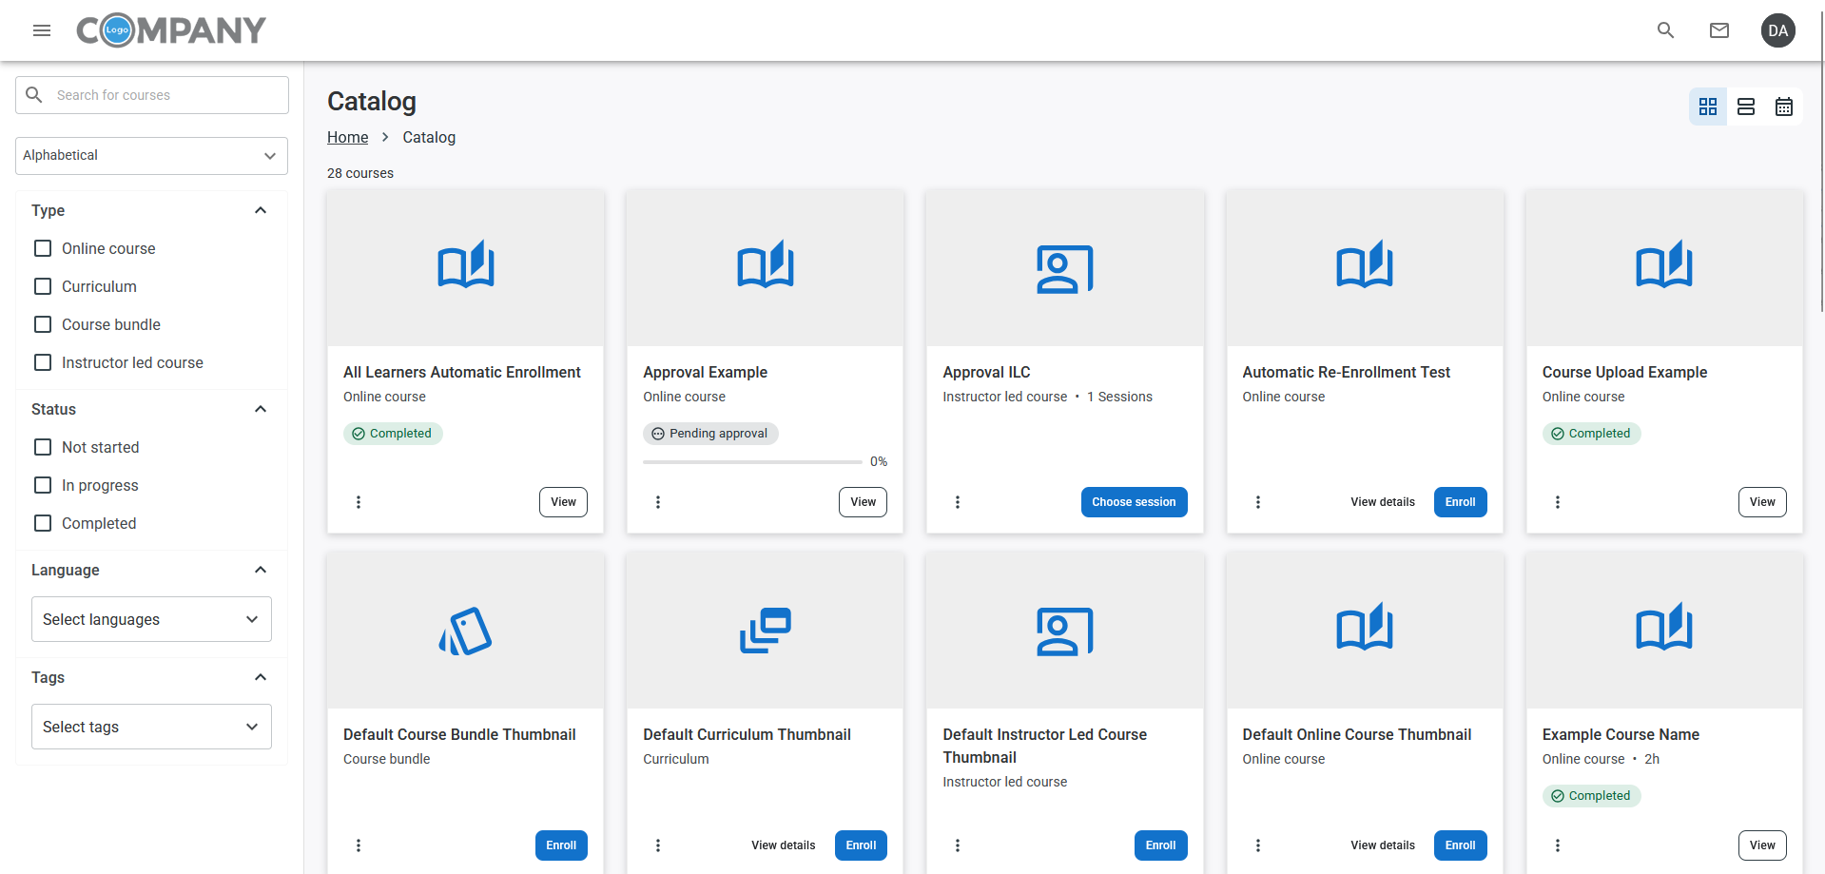Check the Instructor led course filter

coord(43,362)
